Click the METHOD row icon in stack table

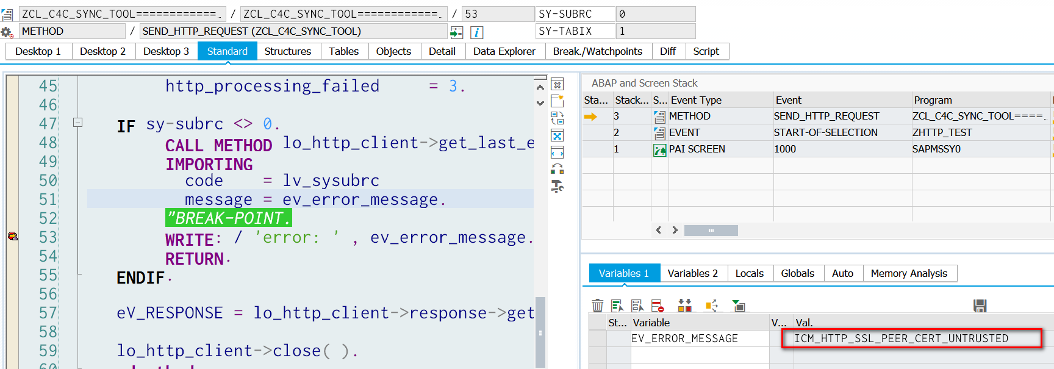point(659,116)
